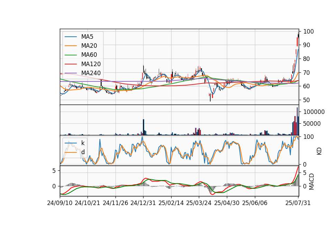Click the k legend entry in KD panel
Image resolution: width=332 pixels, height=239 pixels.
83,143
